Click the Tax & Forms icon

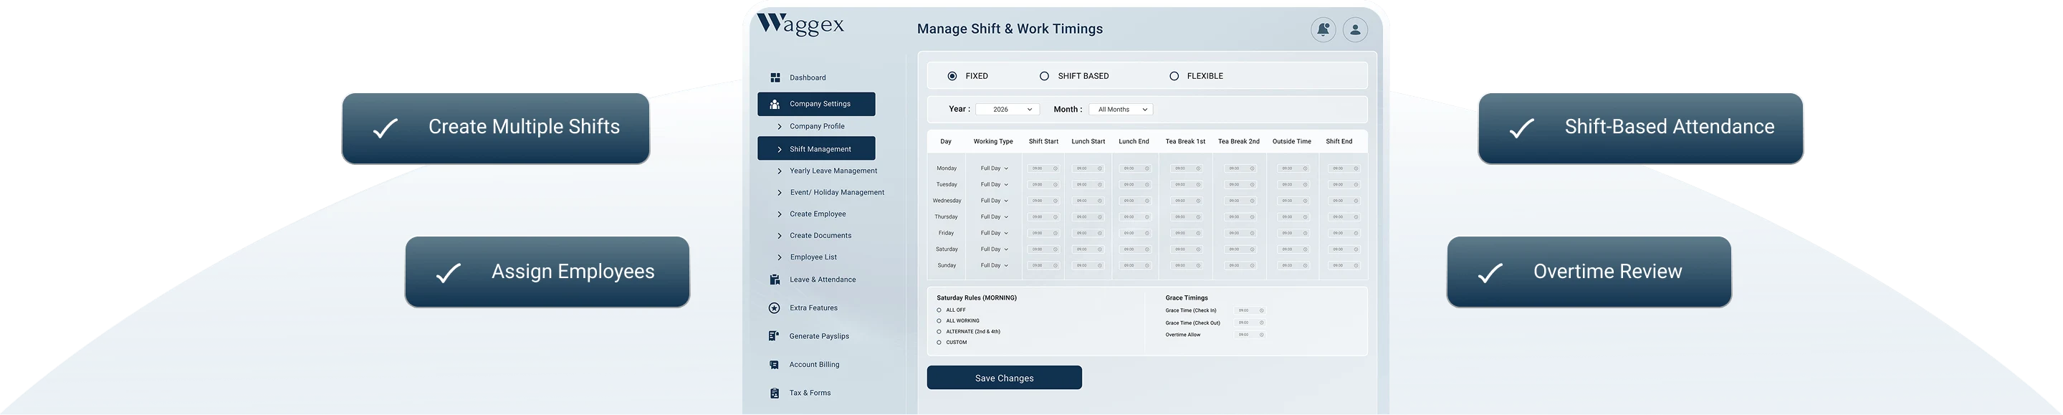[x=775, y=393]
